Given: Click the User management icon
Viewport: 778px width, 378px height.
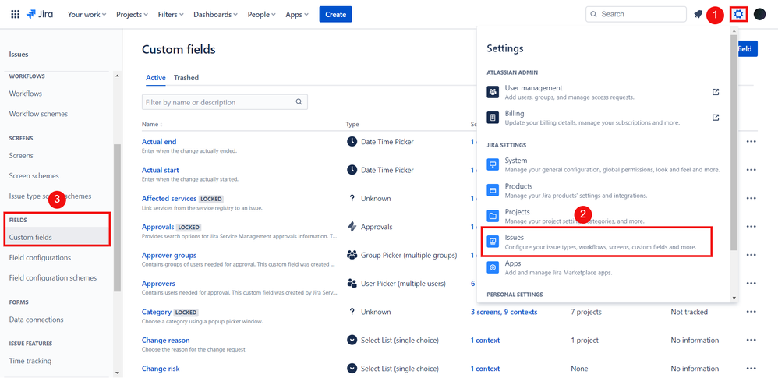Looking at the screenshot, I should [x=493, y=92].
